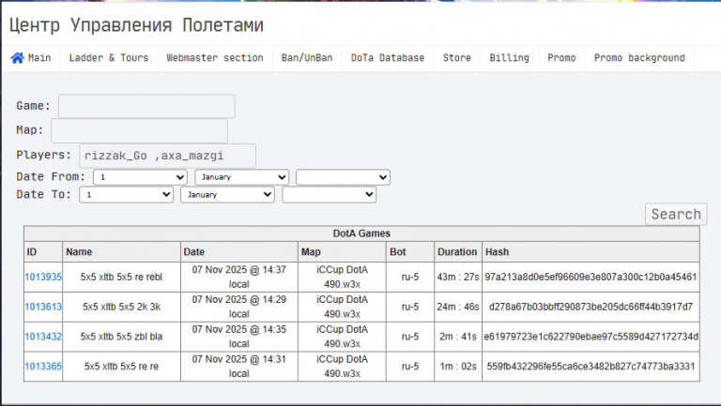Image resolution: width=721 pixels, height=406 pixels.
Task: Click the map cell of game 1013613
Action: click(x=342, y=307)
